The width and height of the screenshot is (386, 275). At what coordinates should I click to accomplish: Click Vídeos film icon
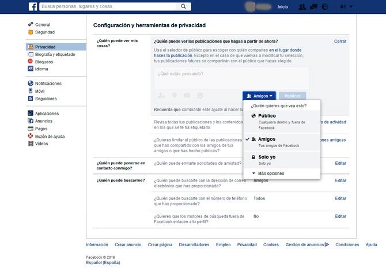[31, 144]
